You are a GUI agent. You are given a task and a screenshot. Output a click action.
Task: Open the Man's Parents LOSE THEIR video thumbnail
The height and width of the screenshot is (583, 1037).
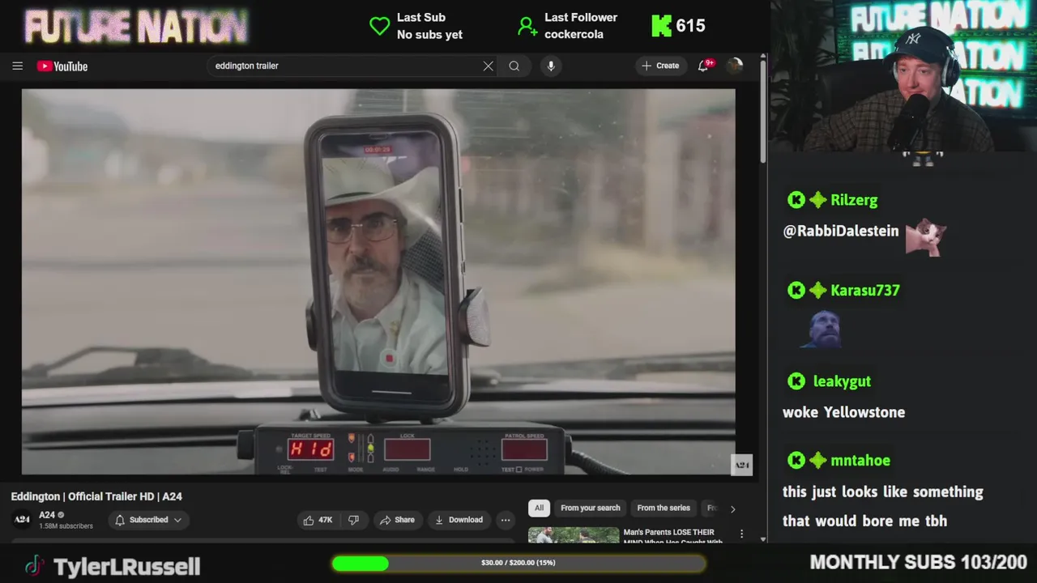(574, 535)
